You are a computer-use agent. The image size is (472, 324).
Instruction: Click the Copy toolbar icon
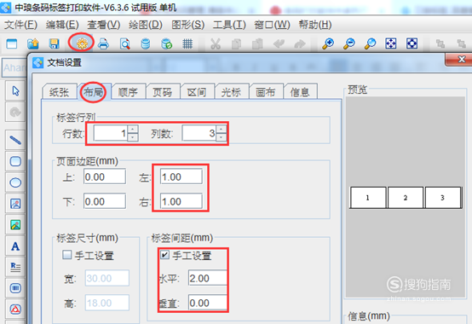click(x=236, y=44)
